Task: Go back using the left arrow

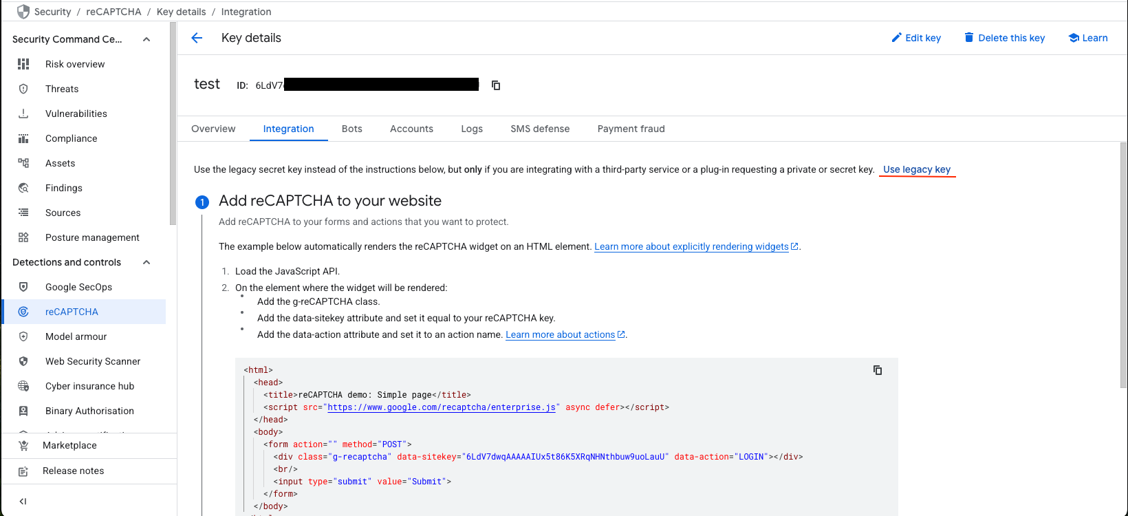Action: click(x=197, y=38)
